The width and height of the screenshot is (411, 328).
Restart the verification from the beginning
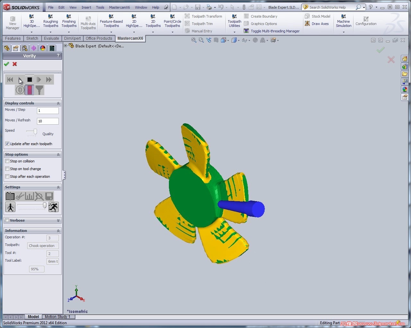10,79
